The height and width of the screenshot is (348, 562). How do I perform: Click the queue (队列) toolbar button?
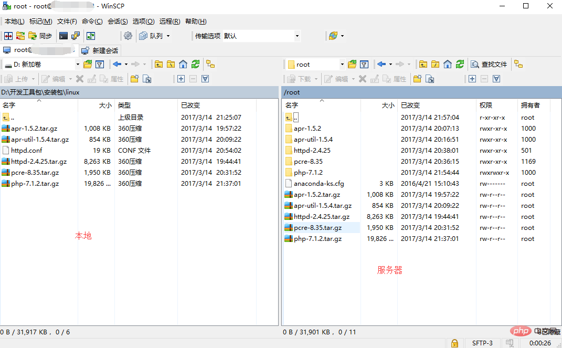pos(151,36)
